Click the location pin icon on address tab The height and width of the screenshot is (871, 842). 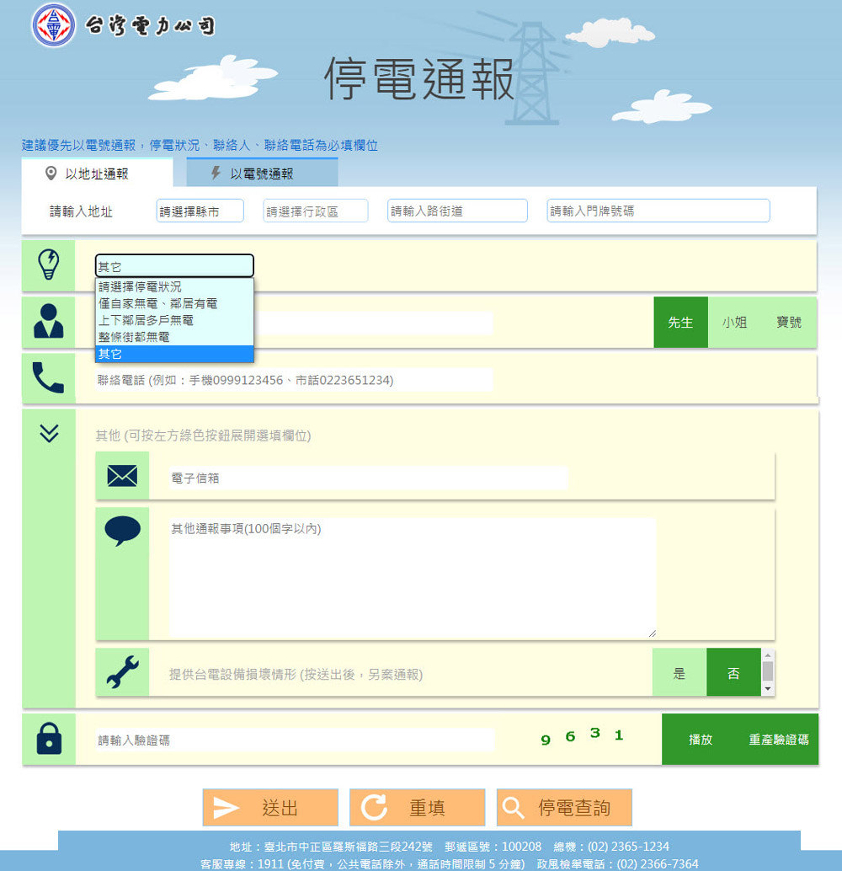point(51,174)
